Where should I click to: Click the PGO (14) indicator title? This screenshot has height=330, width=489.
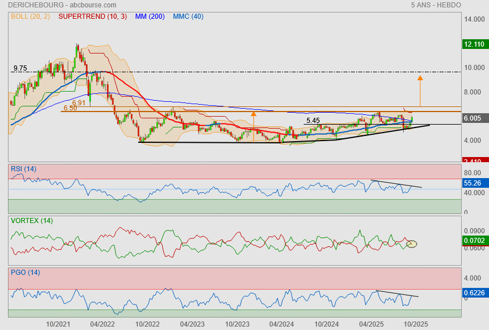pos(25,273)
